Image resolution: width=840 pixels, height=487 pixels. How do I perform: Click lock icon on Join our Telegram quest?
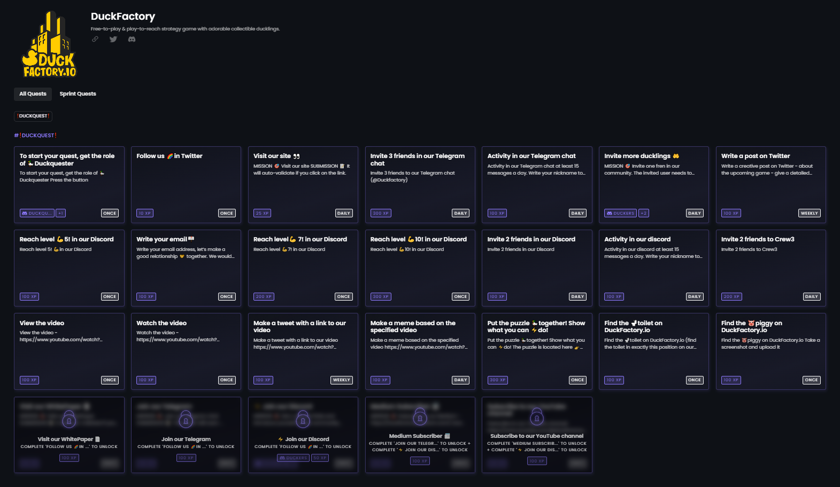tap(186, 420)
